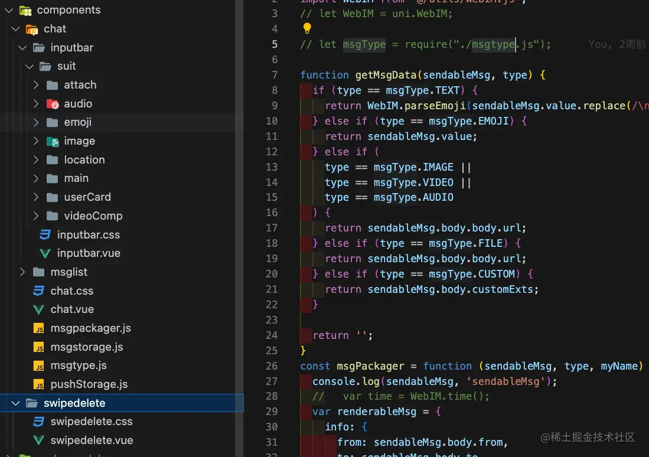649x457 pixels.
Task: Click the videoComp folder icon
Action: point(52,216)
